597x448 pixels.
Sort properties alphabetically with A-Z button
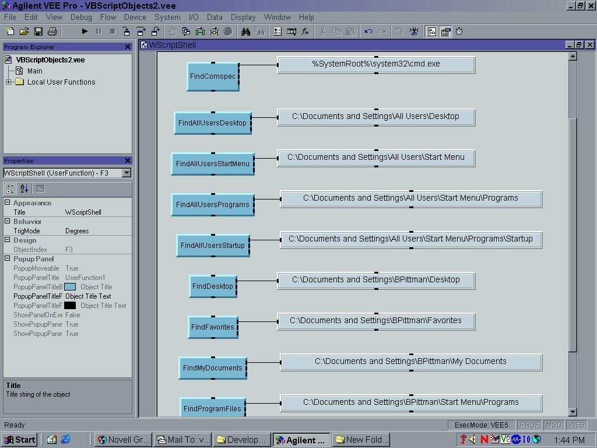click(x=24, y=188)
